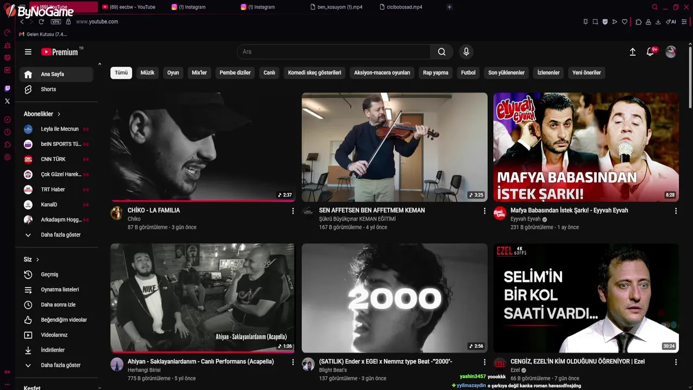Click the YouTube Premium logo
The height and width of the screenshot is (390, 693).
(x=60, y=52)
